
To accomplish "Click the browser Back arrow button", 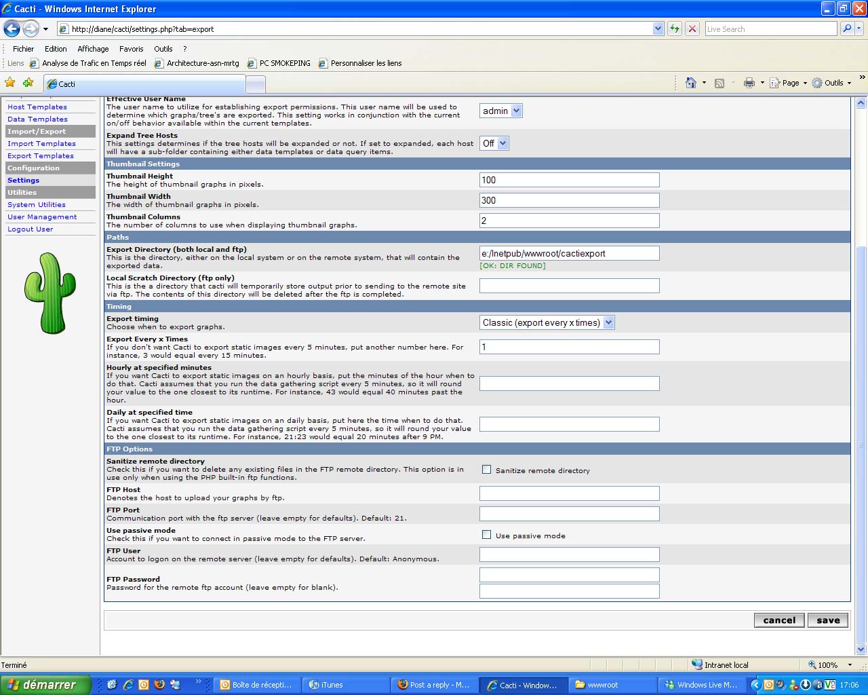I will click(x=12, y=29).
